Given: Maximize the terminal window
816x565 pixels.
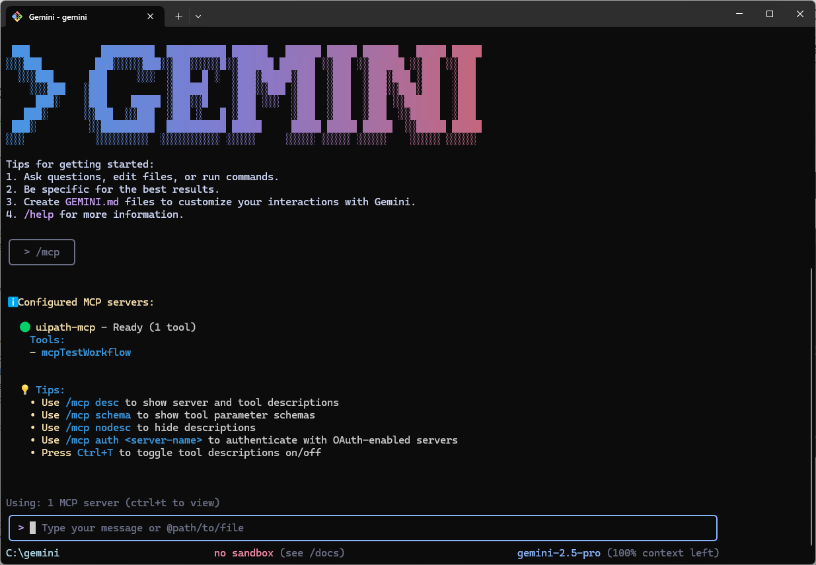Looking at the screenshot, I should point(770,14).
